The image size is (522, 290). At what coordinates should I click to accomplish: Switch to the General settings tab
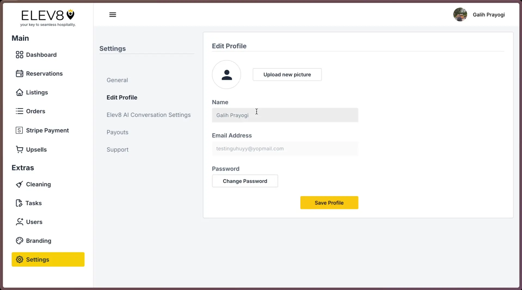pyautogui.click(x=117, y=80)
